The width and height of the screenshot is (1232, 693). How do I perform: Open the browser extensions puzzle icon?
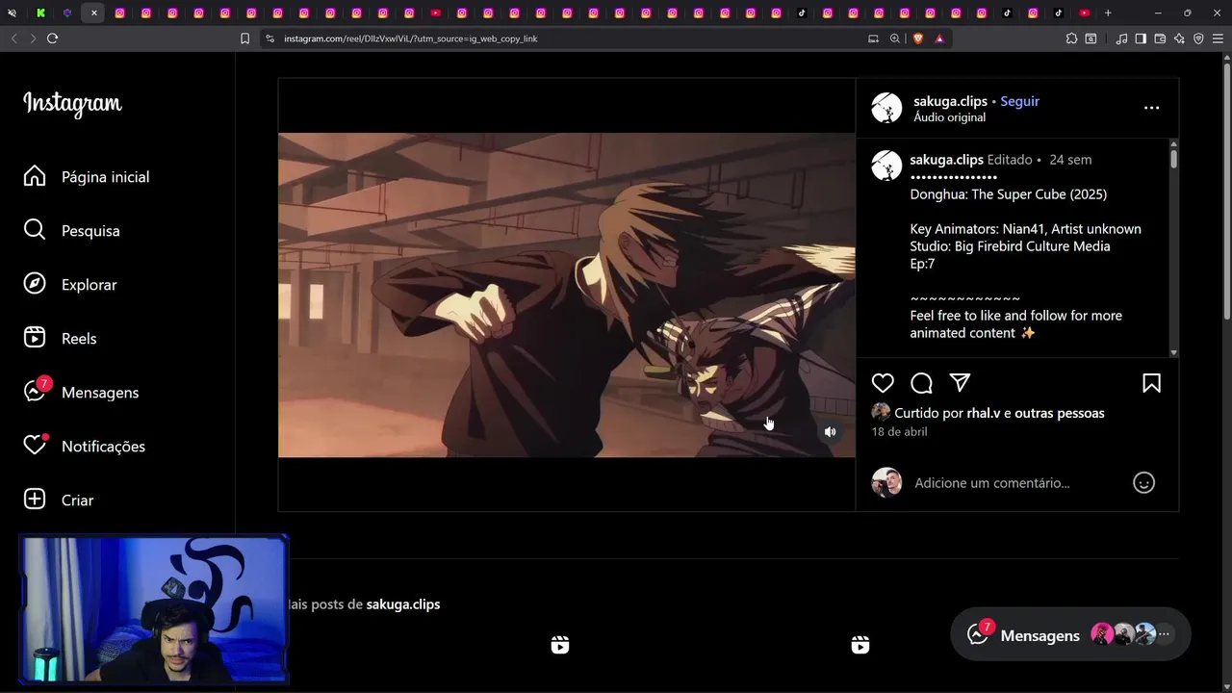[1071, 38]
